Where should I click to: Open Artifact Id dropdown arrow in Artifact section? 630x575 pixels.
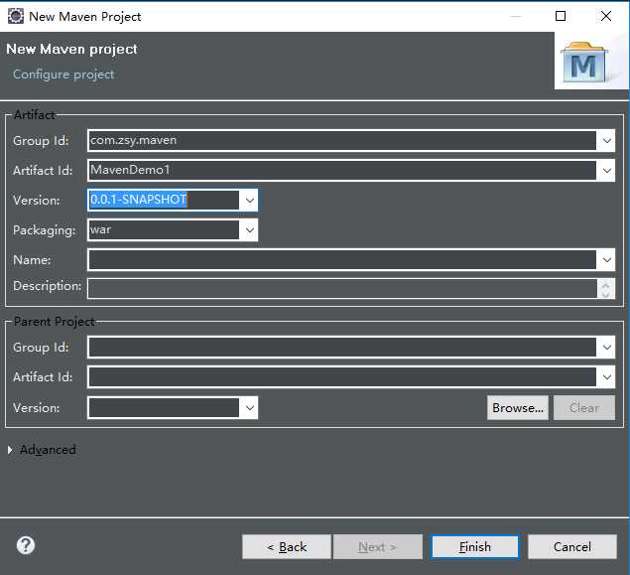click(x=607, y=171)
